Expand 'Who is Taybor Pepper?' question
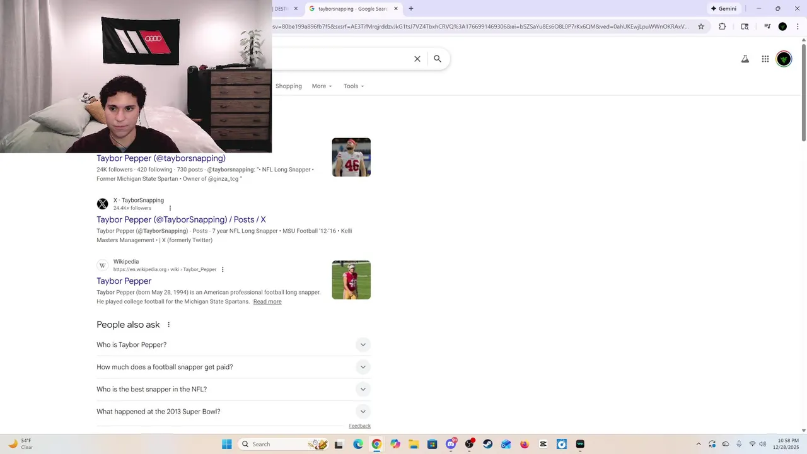This screenshot has width=807, height=454. (233, 345)
